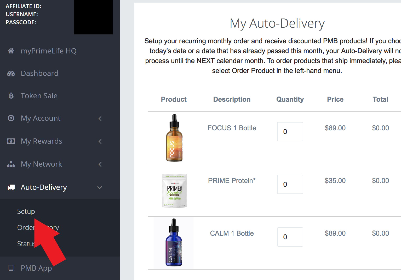Image resolution: width=401 pixels, height=280 pixels.
Task: Go to the Dashboard page
Action: click(x=39, y=73)
